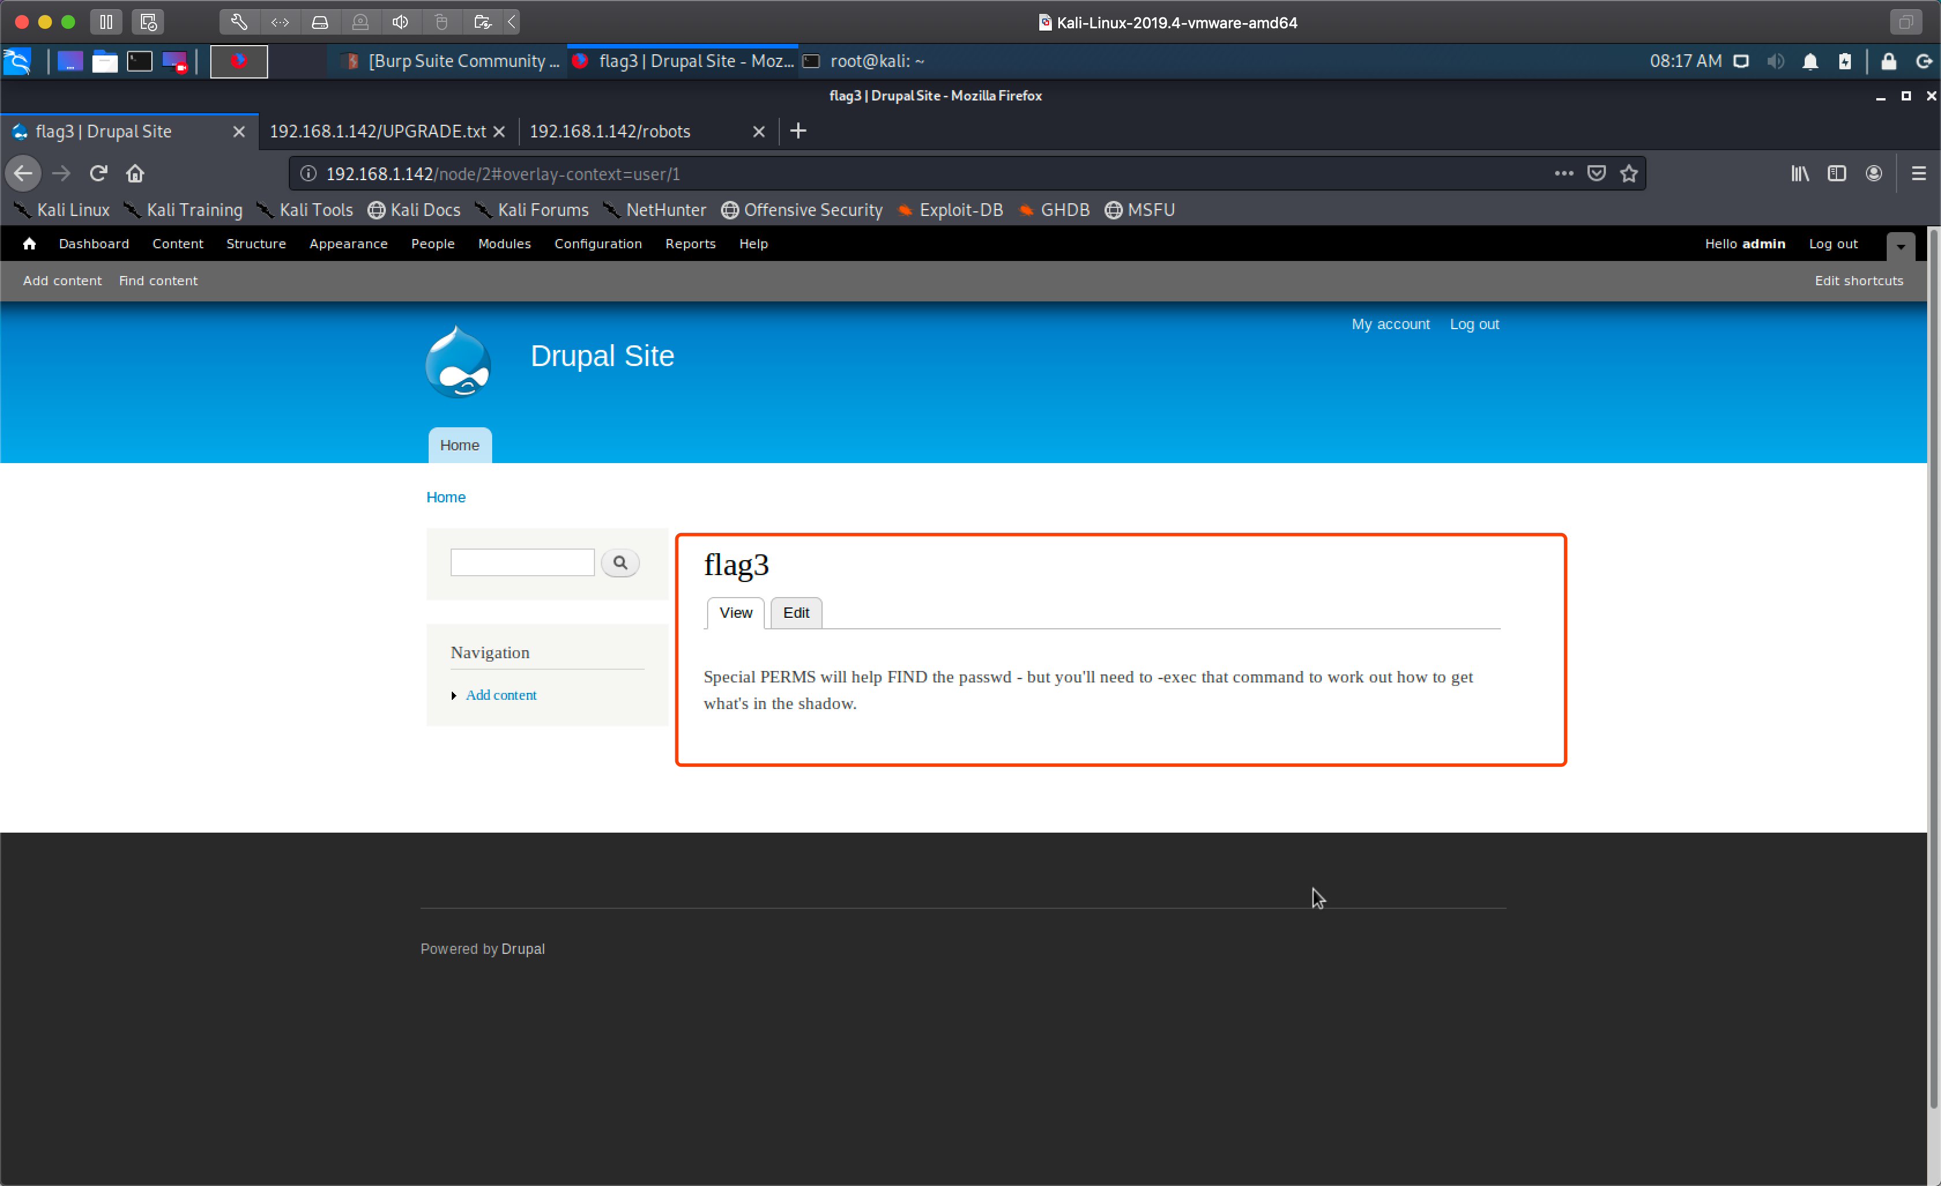Toggle Firefox sidebar view icon

1836,173
